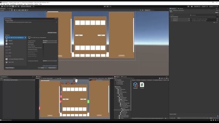Select All Prefabs in the Project favorites
Image resolution: width=219 pixels, height=123 pixels.
click(120, 84)
